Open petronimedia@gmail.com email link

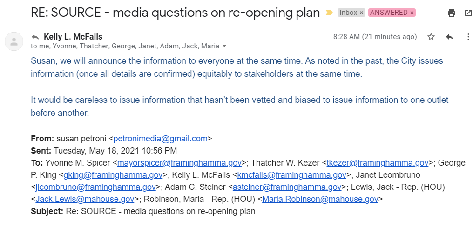(160, 138)
